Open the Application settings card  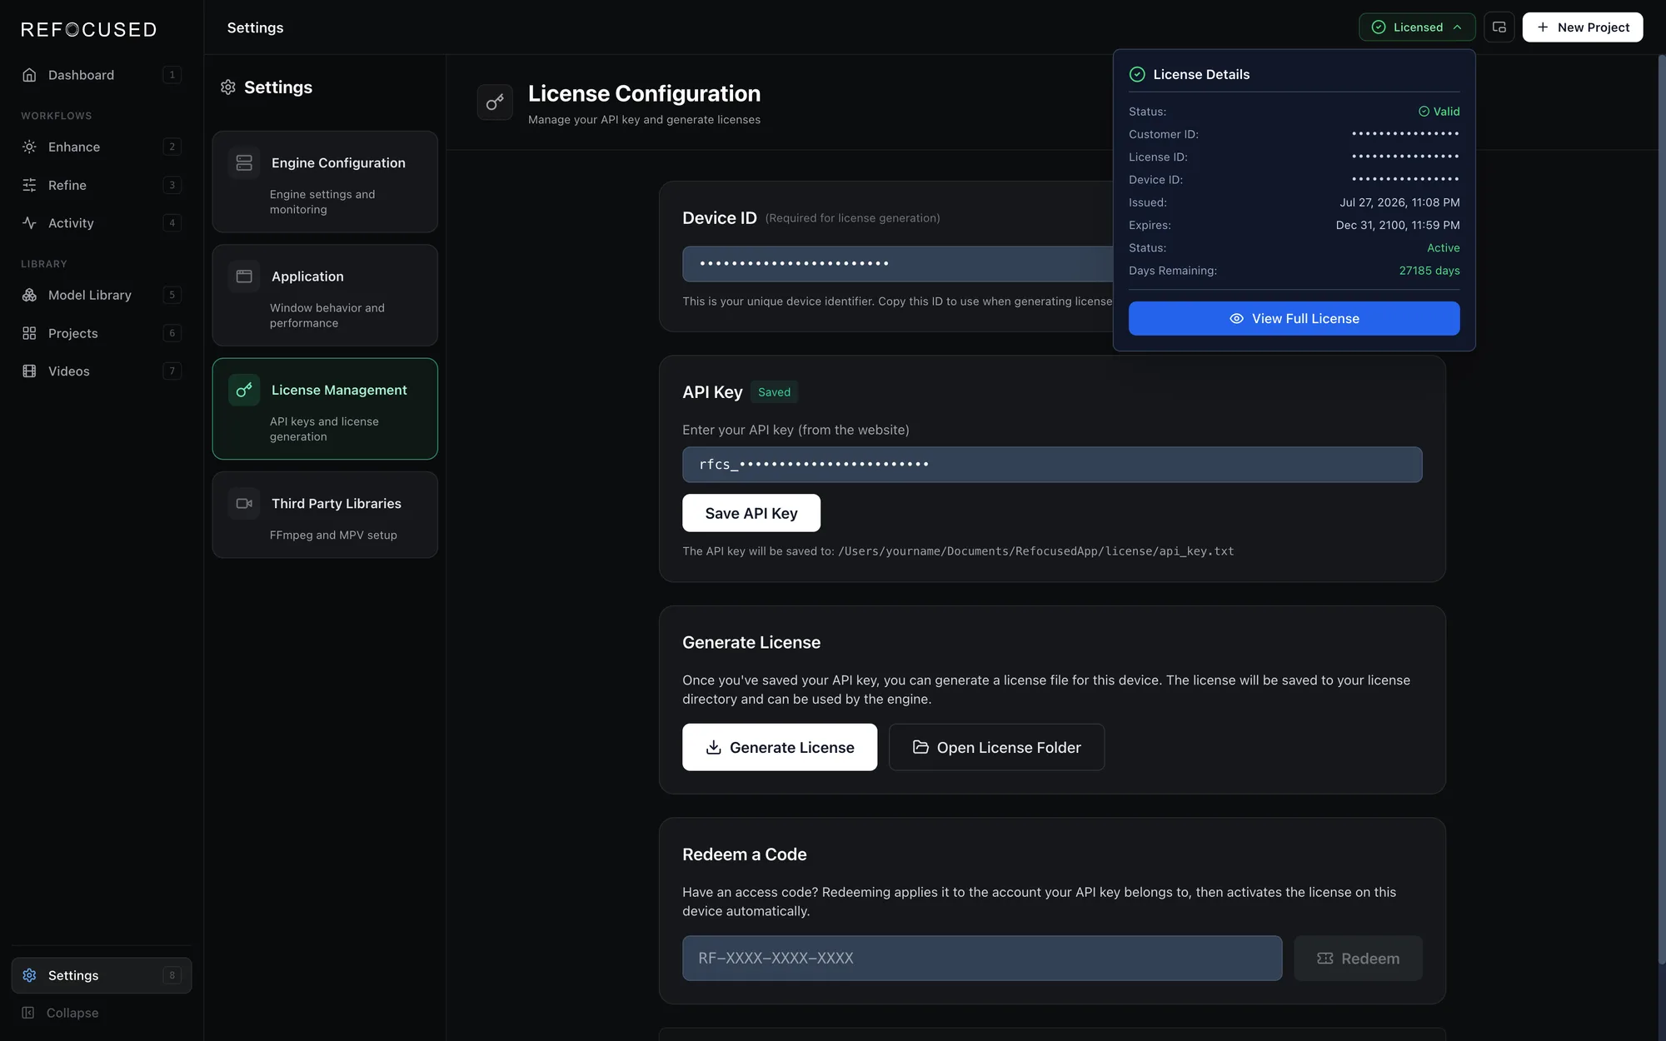325,295
